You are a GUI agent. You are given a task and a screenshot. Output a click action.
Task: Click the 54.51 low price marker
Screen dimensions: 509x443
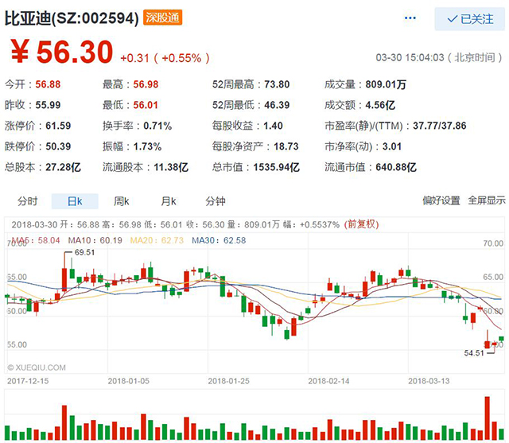point(474,353)
